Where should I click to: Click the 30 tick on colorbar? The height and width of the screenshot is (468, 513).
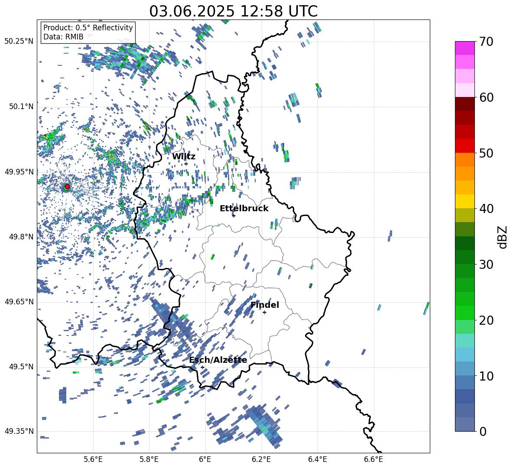click(x=486, y=265)
